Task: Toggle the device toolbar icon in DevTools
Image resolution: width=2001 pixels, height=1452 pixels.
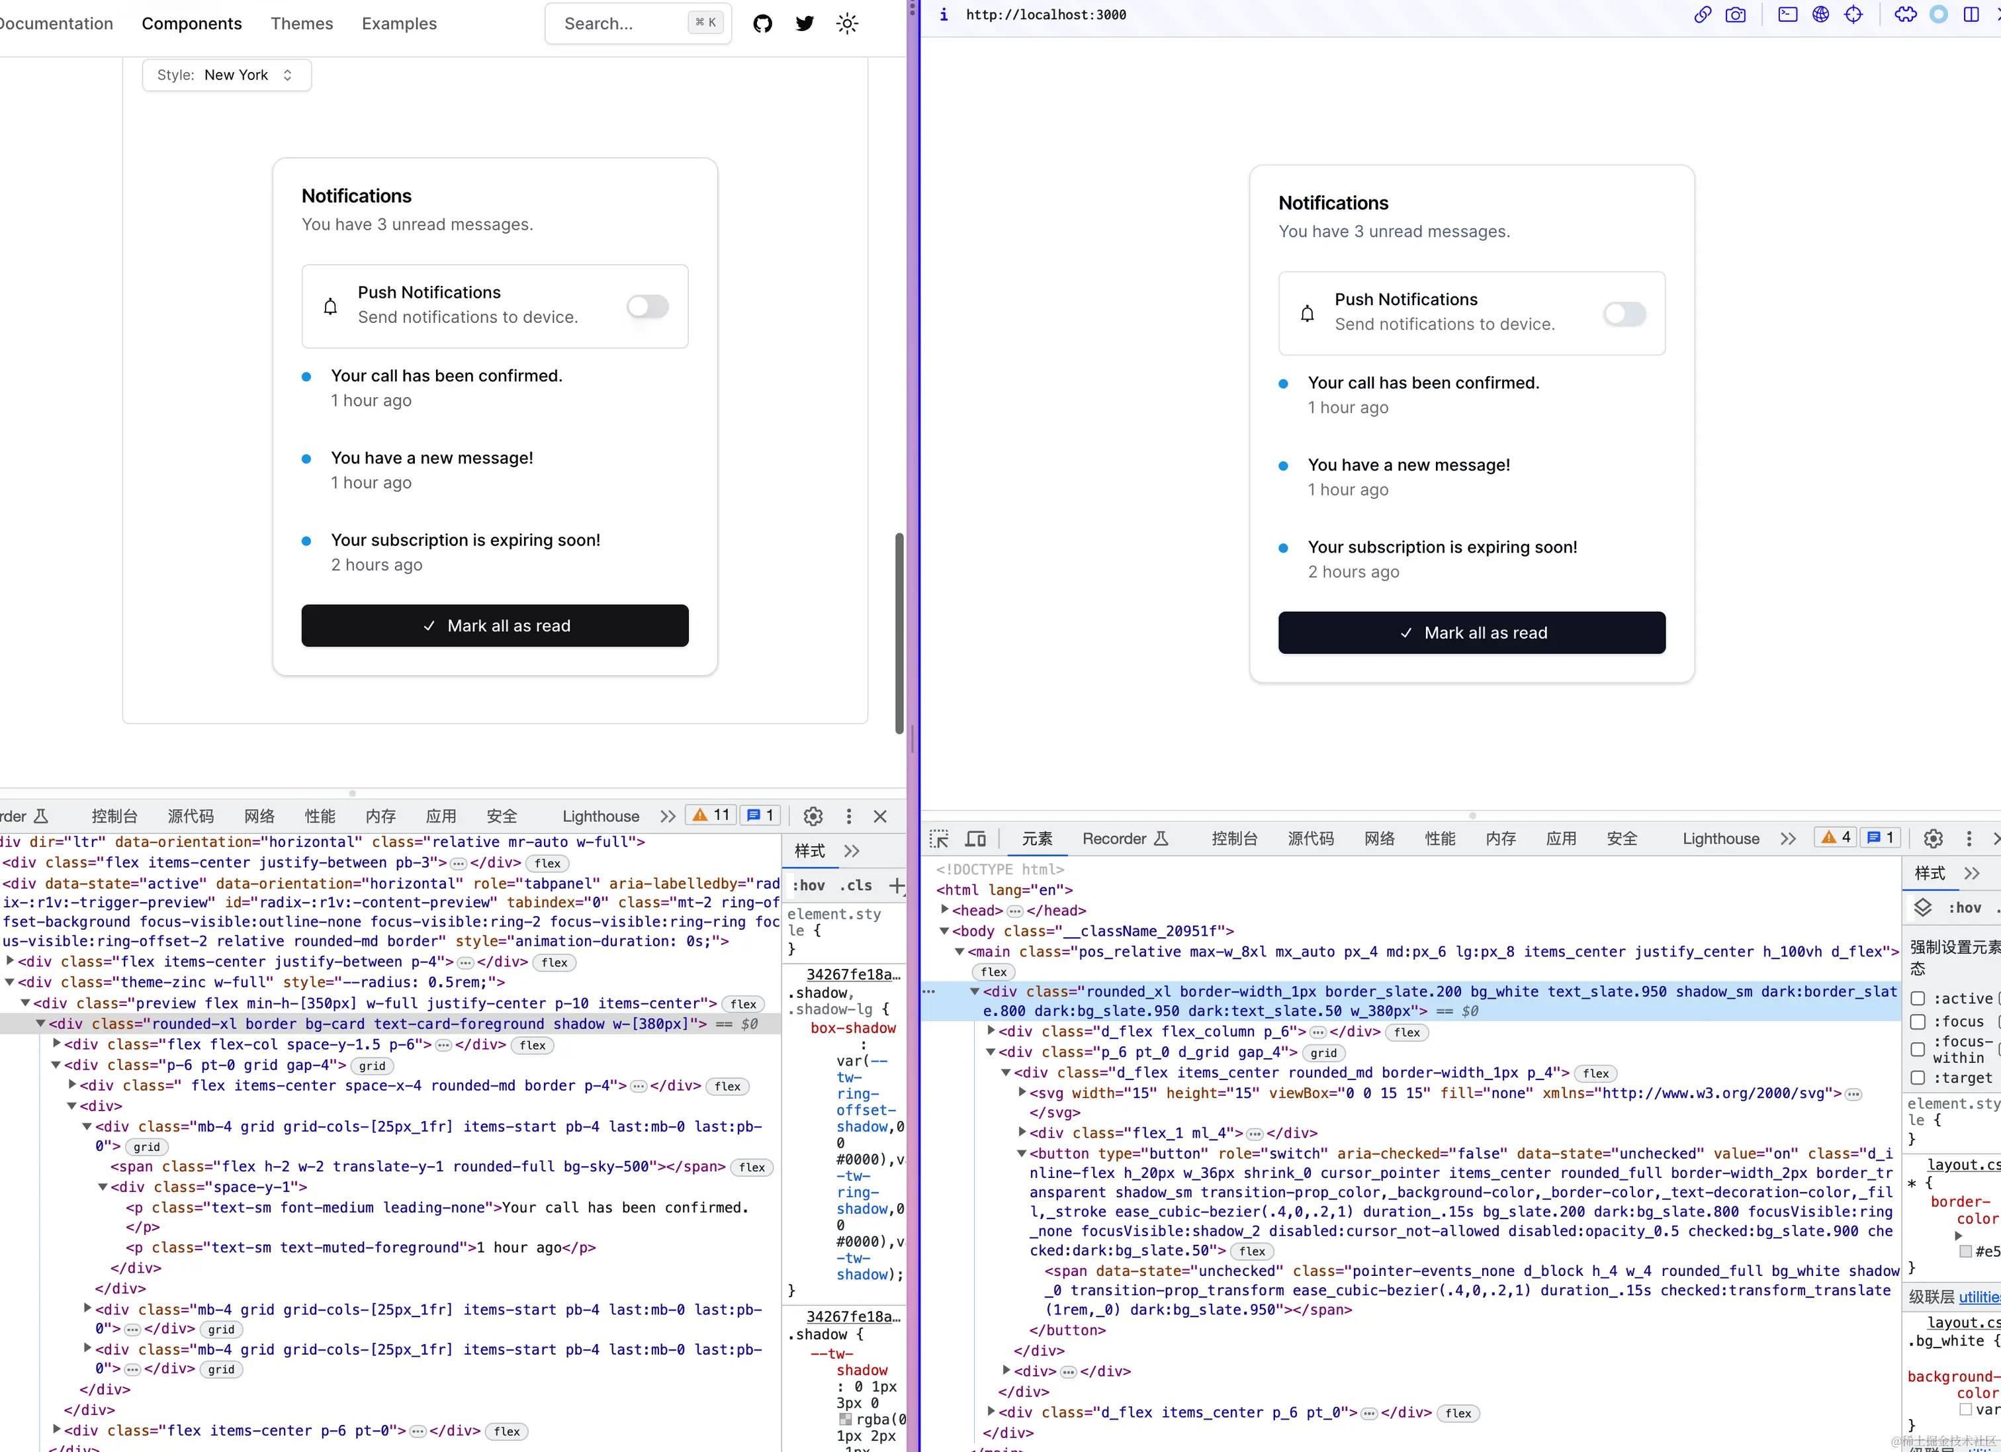Action: pyautogui.click(x=975, y=838)
